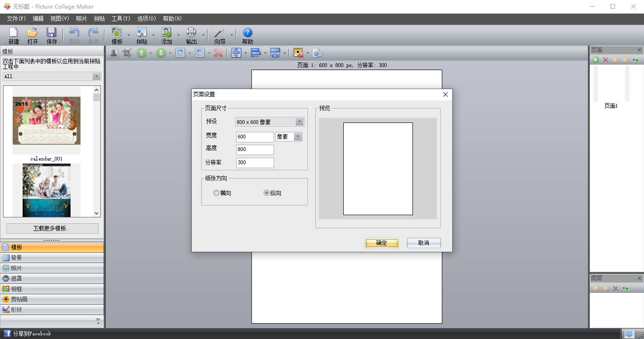Screen dimensions: 644x339
Task: Launch the Wizard wand icon
Action: pyautogui.click(x=220, y=33)
